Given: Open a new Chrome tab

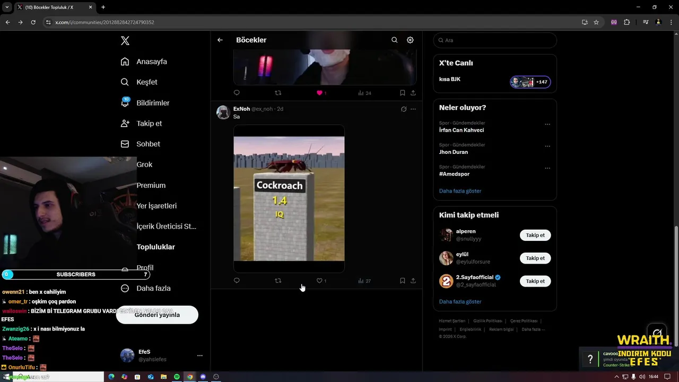Looking at the screenshot, I should (x=103, y=7).
